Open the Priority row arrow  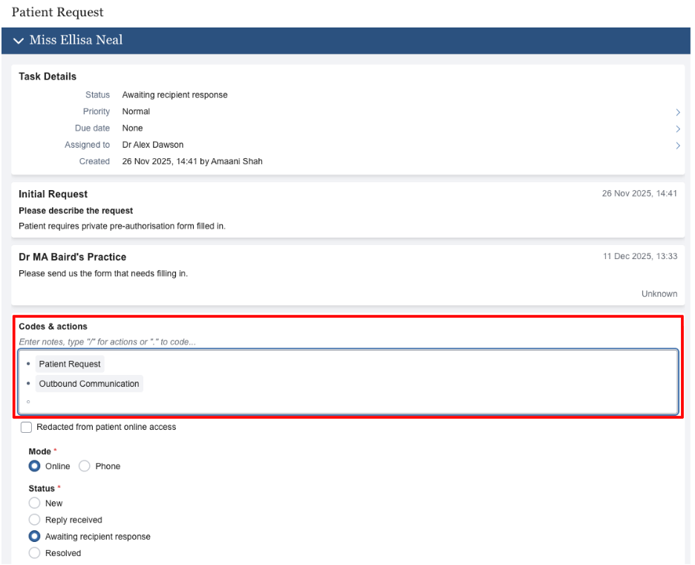pyautogui.click(x=677, y=112)
